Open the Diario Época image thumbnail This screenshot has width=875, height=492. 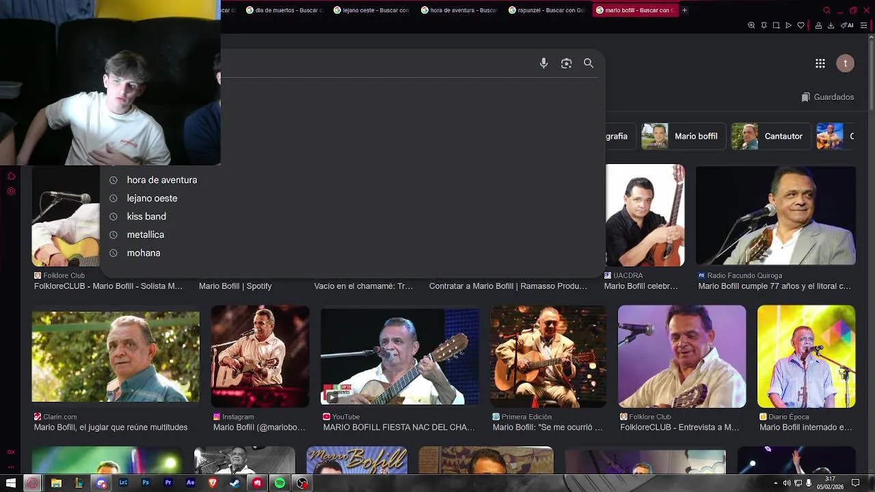[x=806, y=357]
